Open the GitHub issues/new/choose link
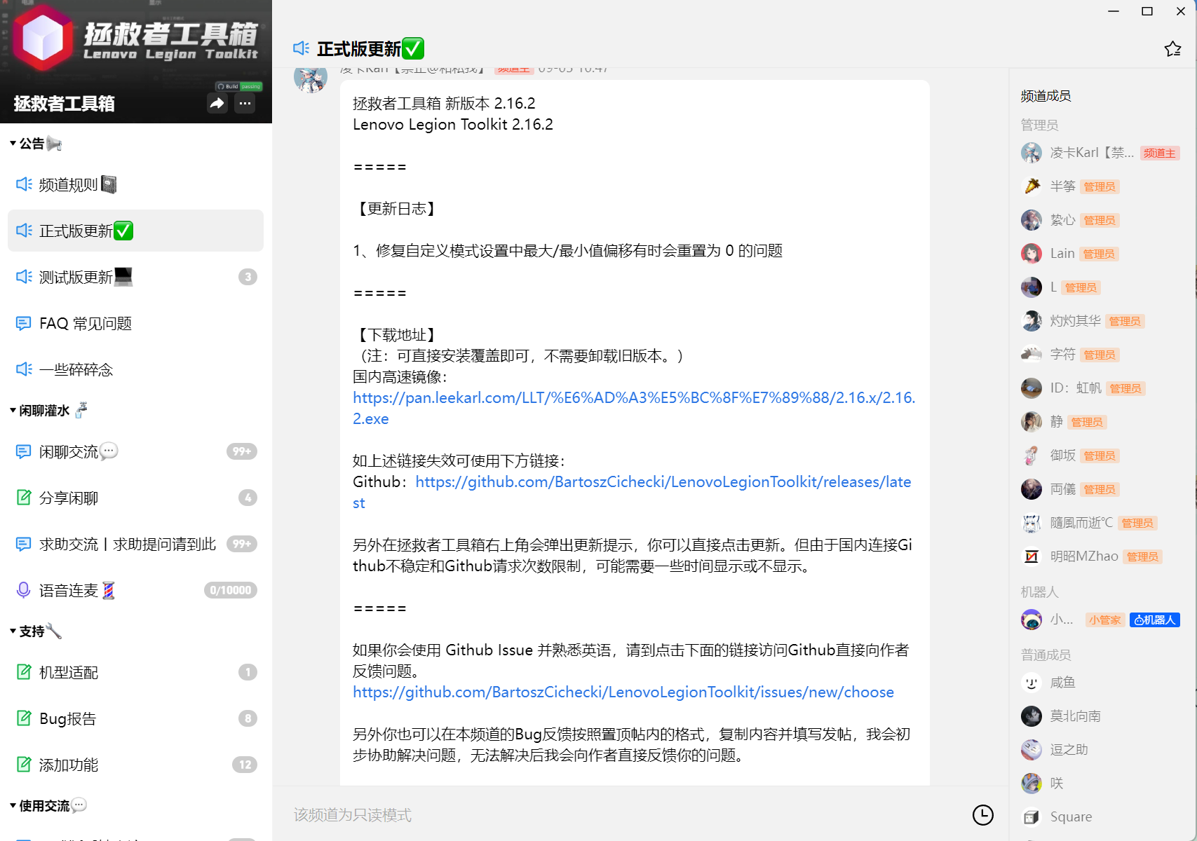1197x841 pixels. 623,692
